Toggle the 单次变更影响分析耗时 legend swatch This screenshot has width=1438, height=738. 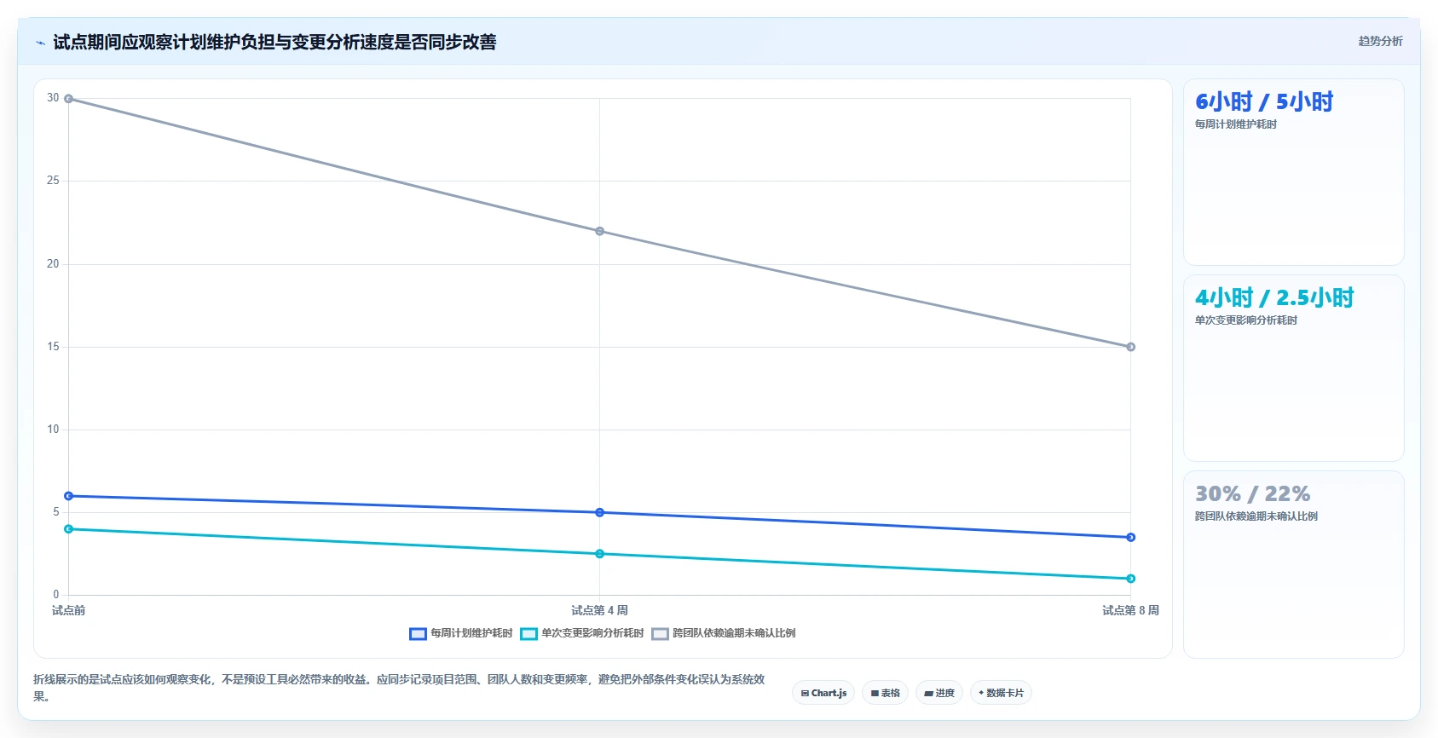point(528,633)
